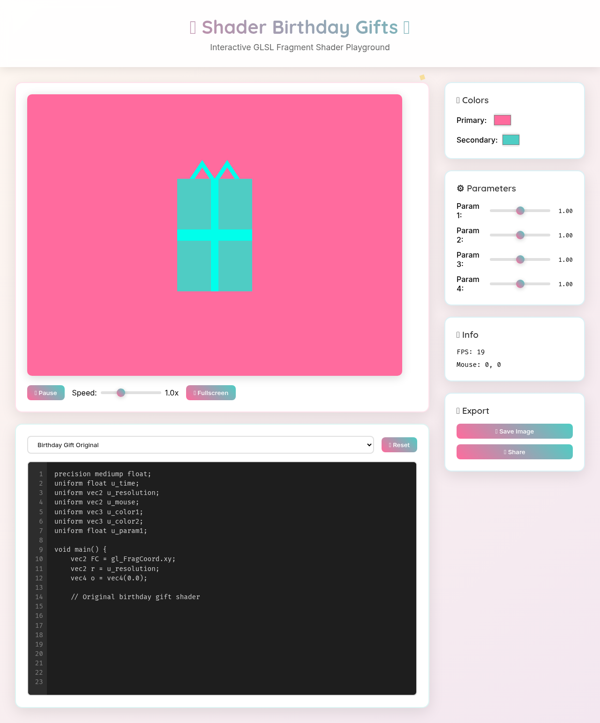This screenshot has height=723, width=600.
Task: Click the Colors panel header icon
Action: coord(458,100)
